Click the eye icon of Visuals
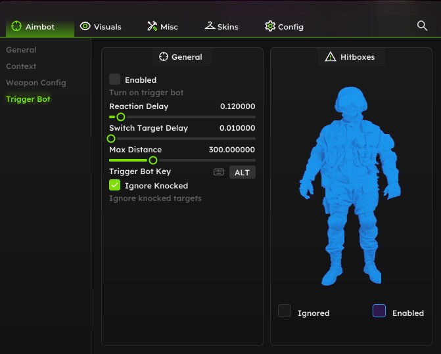 tap(85, 26)
